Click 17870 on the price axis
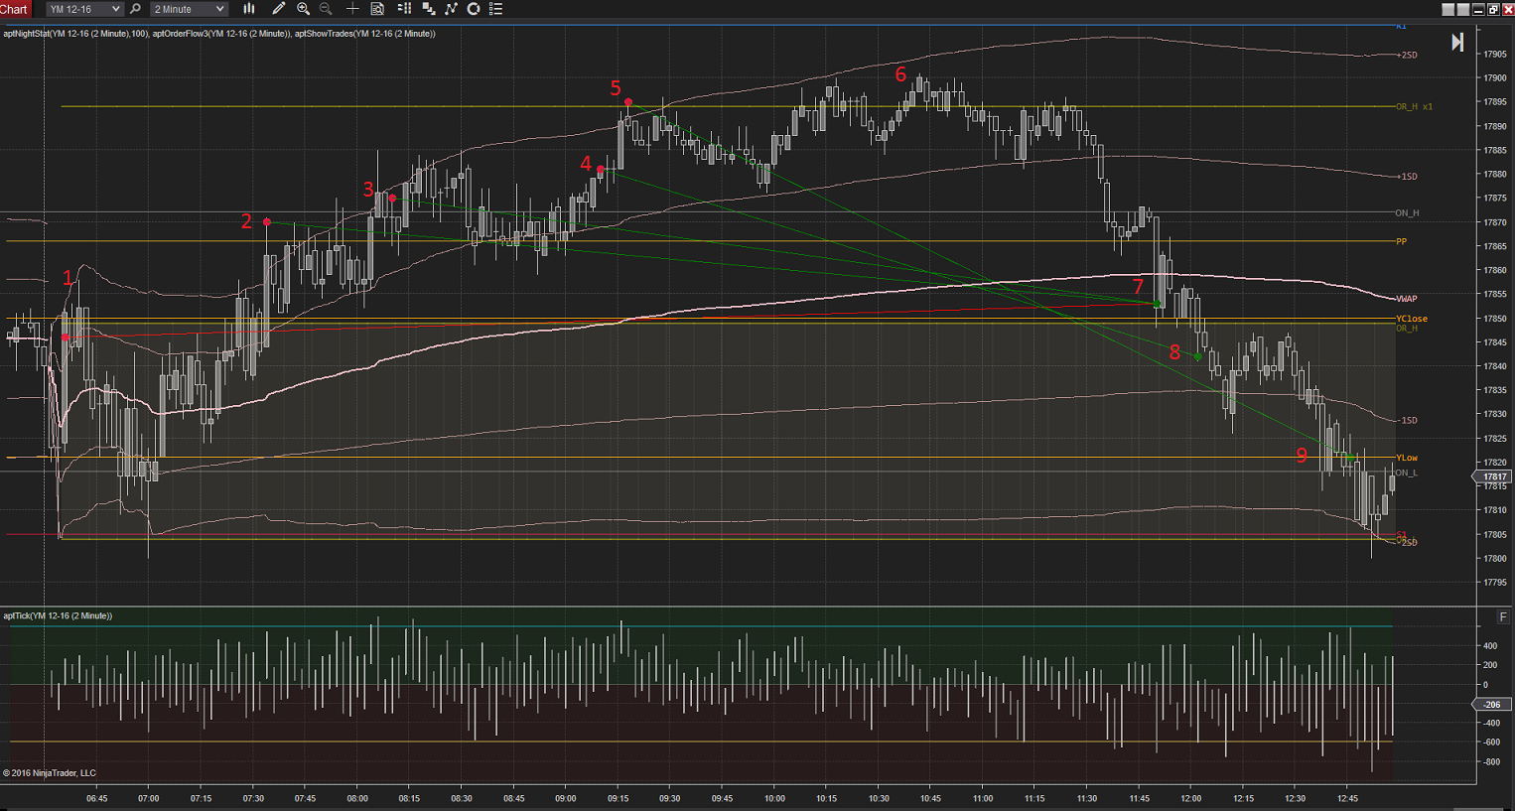Screen dimensions: 1515x811 click(1495, 222)
